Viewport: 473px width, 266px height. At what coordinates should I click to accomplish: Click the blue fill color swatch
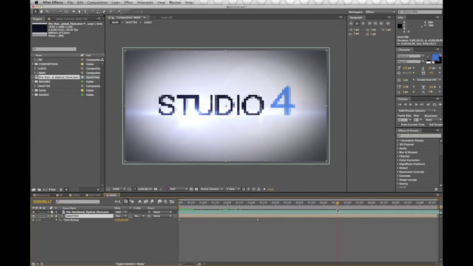tap(435, 57)
